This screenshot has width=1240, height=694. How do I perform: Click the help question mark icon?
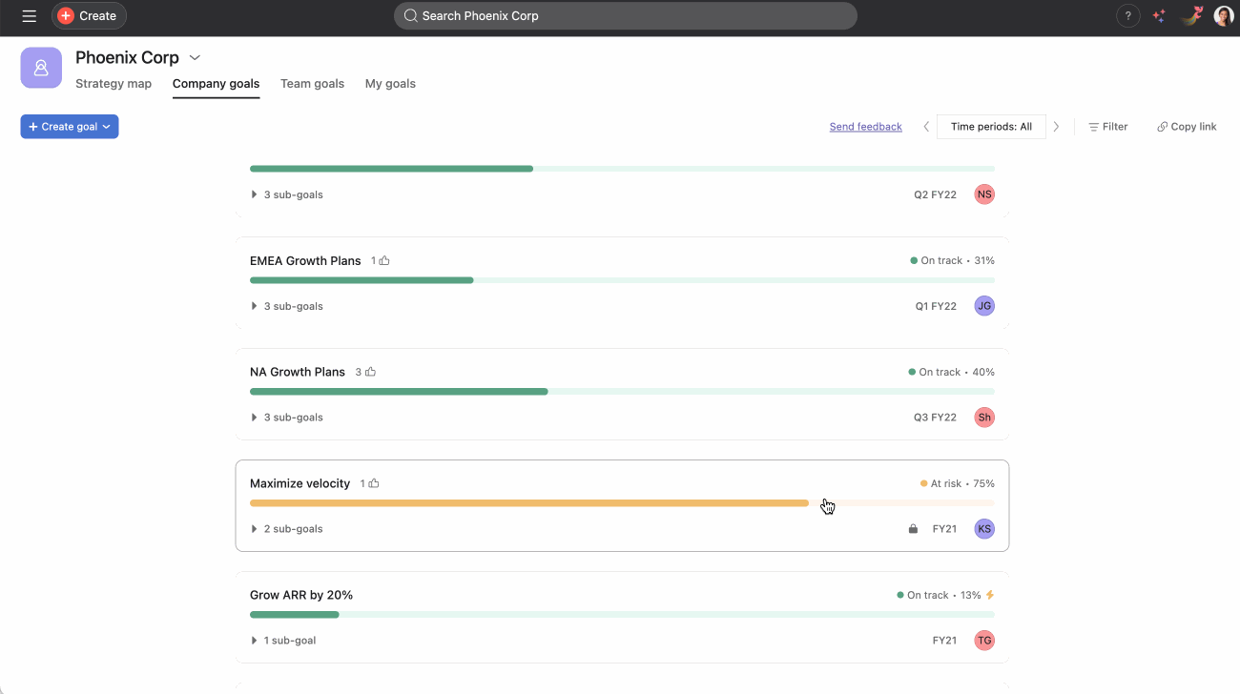pyautogui.click(x=1127, y=16)
